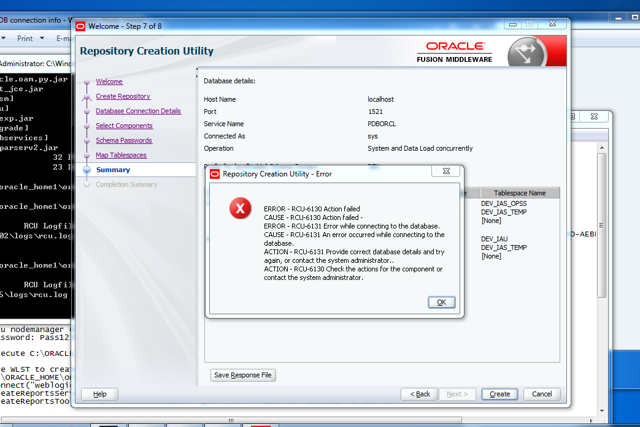640x427 pixels.
Task: Open the Print dropdown arrow in background window
Action: (x=42, y=38)
